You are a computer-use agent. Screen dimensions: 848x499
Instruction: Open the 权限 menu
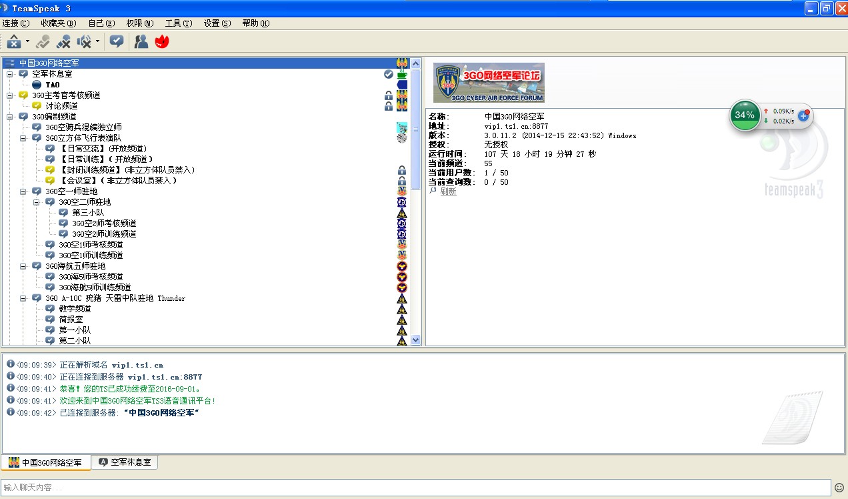pos(140,23)
